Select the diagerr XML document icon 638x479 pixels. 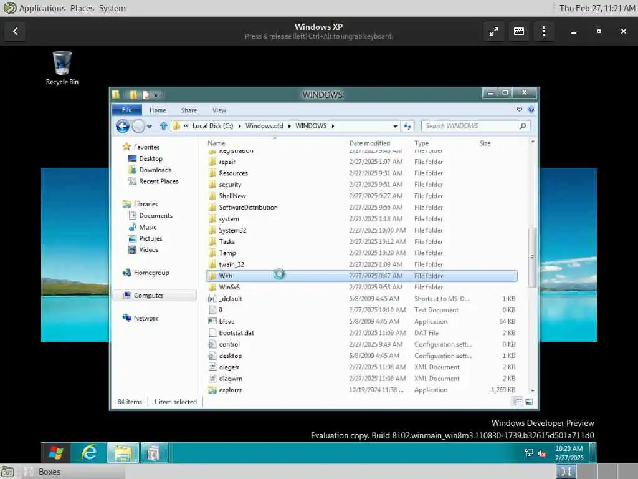click(212, 367)
